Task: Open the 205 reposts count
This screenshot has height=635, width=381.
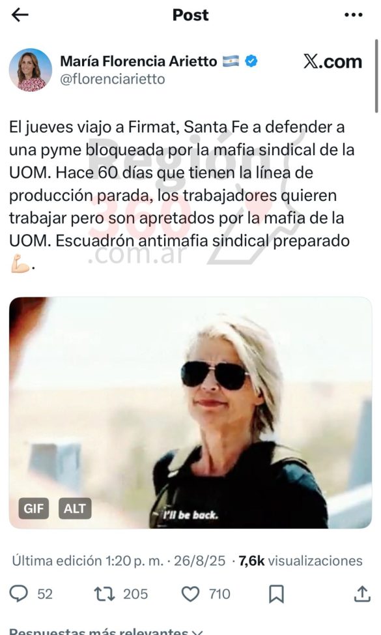Action: click(135, 594)
